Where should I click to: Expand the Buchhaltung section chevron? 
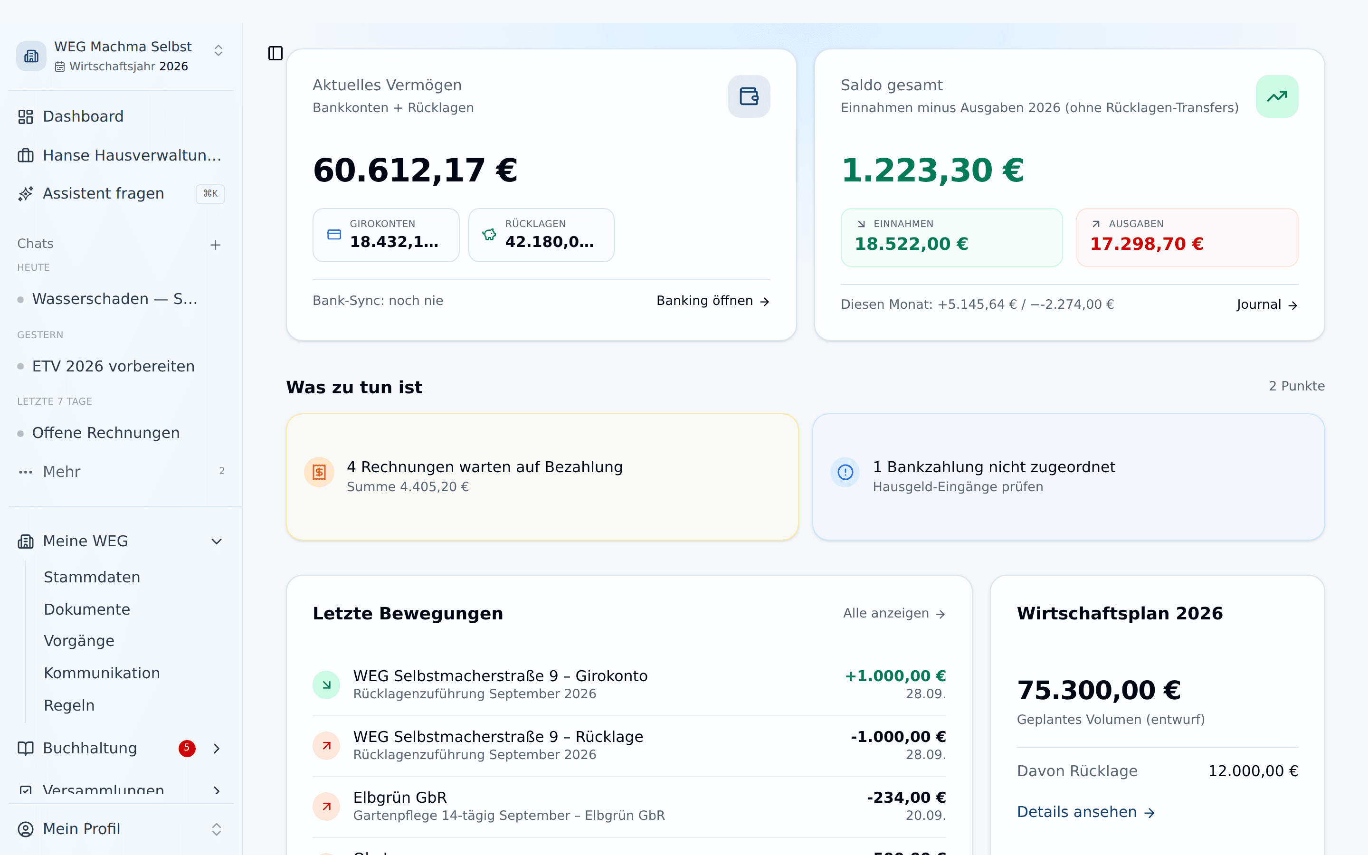click(217, 748)
